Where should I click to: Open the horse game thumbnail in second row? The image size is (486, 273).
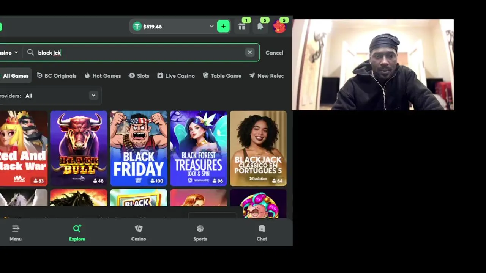(x=79, y=198)
